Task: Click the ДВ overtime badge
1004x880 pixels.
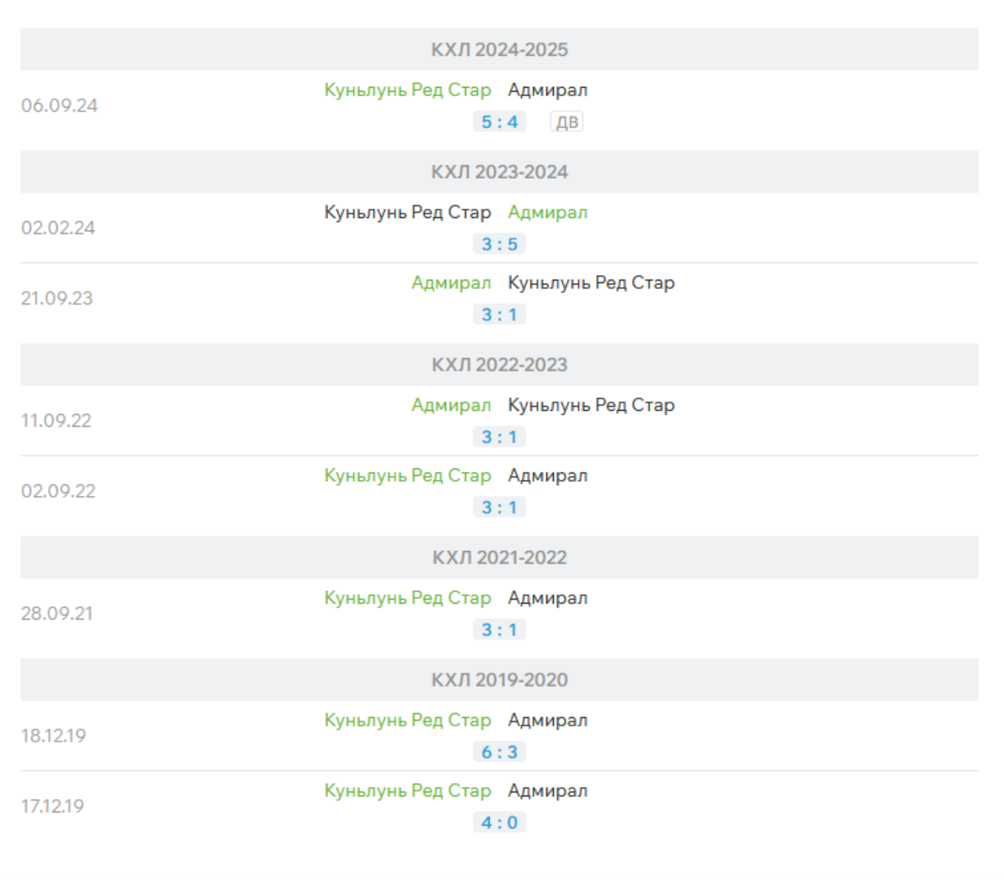Action: tap(566, 122)
